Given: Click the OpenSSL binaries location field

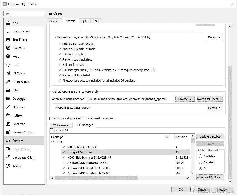Looking at the screenshot, I should [x=130, y=99].
